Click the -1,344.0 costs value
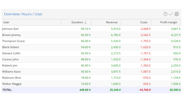Viewport: 183px width, 102px height. pyautogui.click(x=145, y=60)
